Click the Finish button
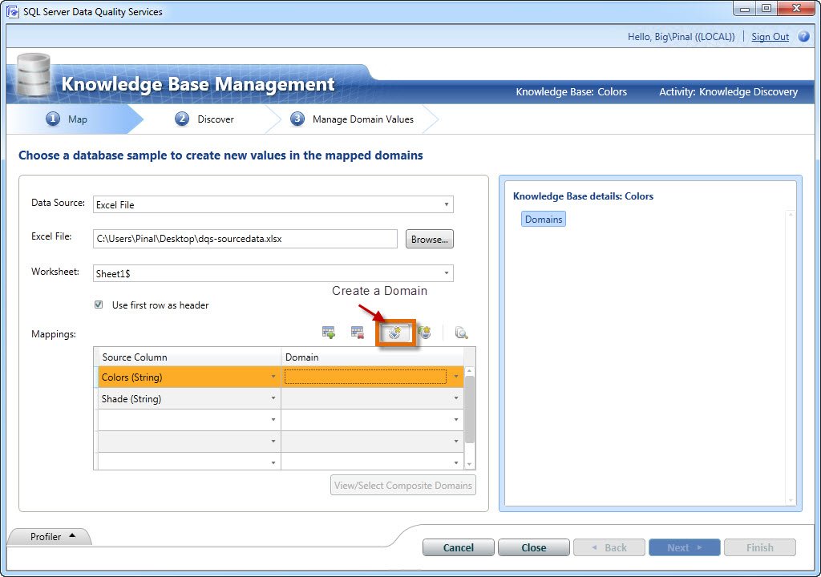The height and width of the screenshot is (577, 821). click(x=760, y=547)
